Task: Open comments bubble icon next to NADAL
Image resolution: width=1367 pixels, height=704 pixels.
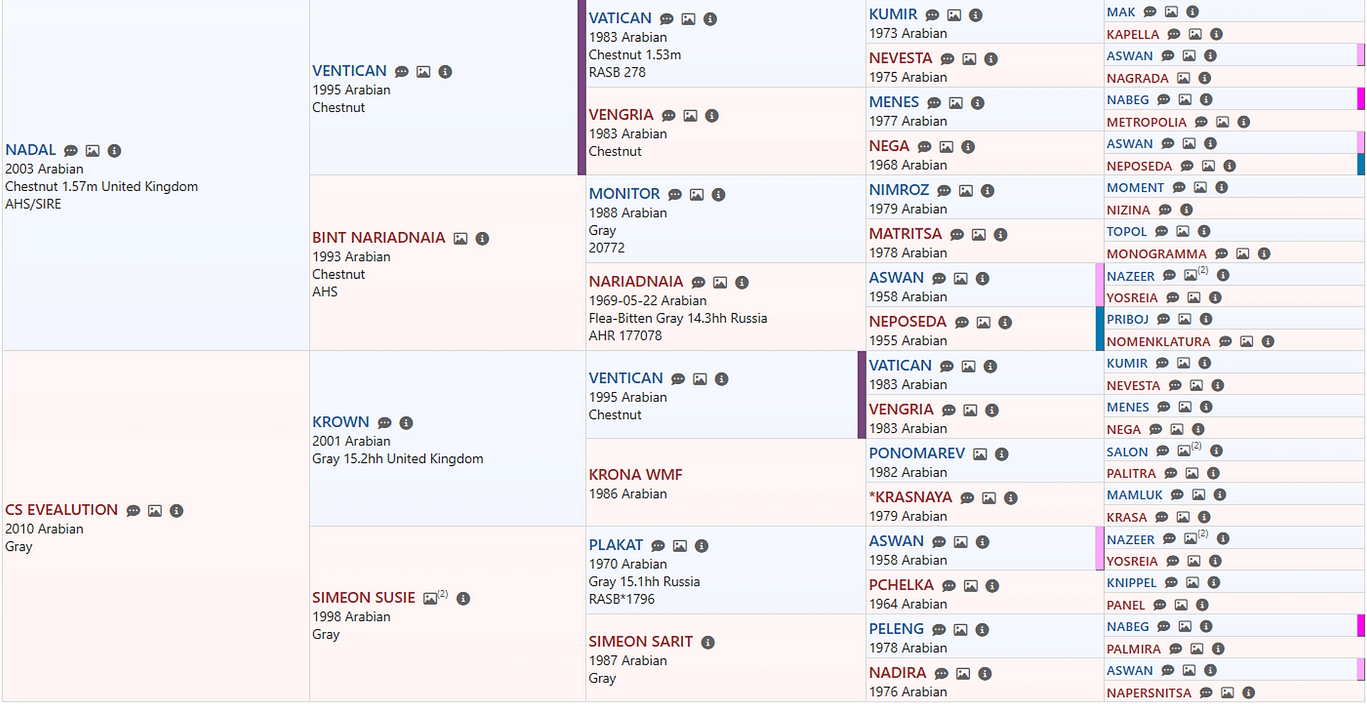Action: click(x=70, y=151)
